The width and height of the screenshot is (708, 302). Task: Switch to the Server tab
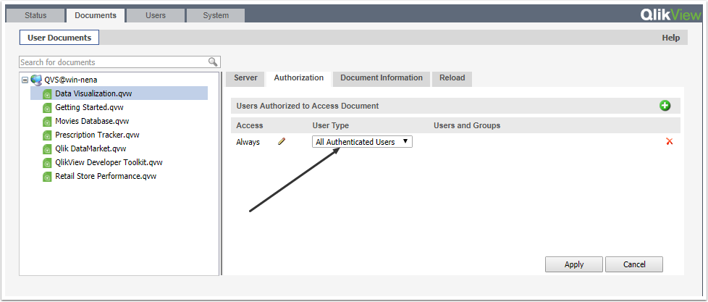[245, 77]
